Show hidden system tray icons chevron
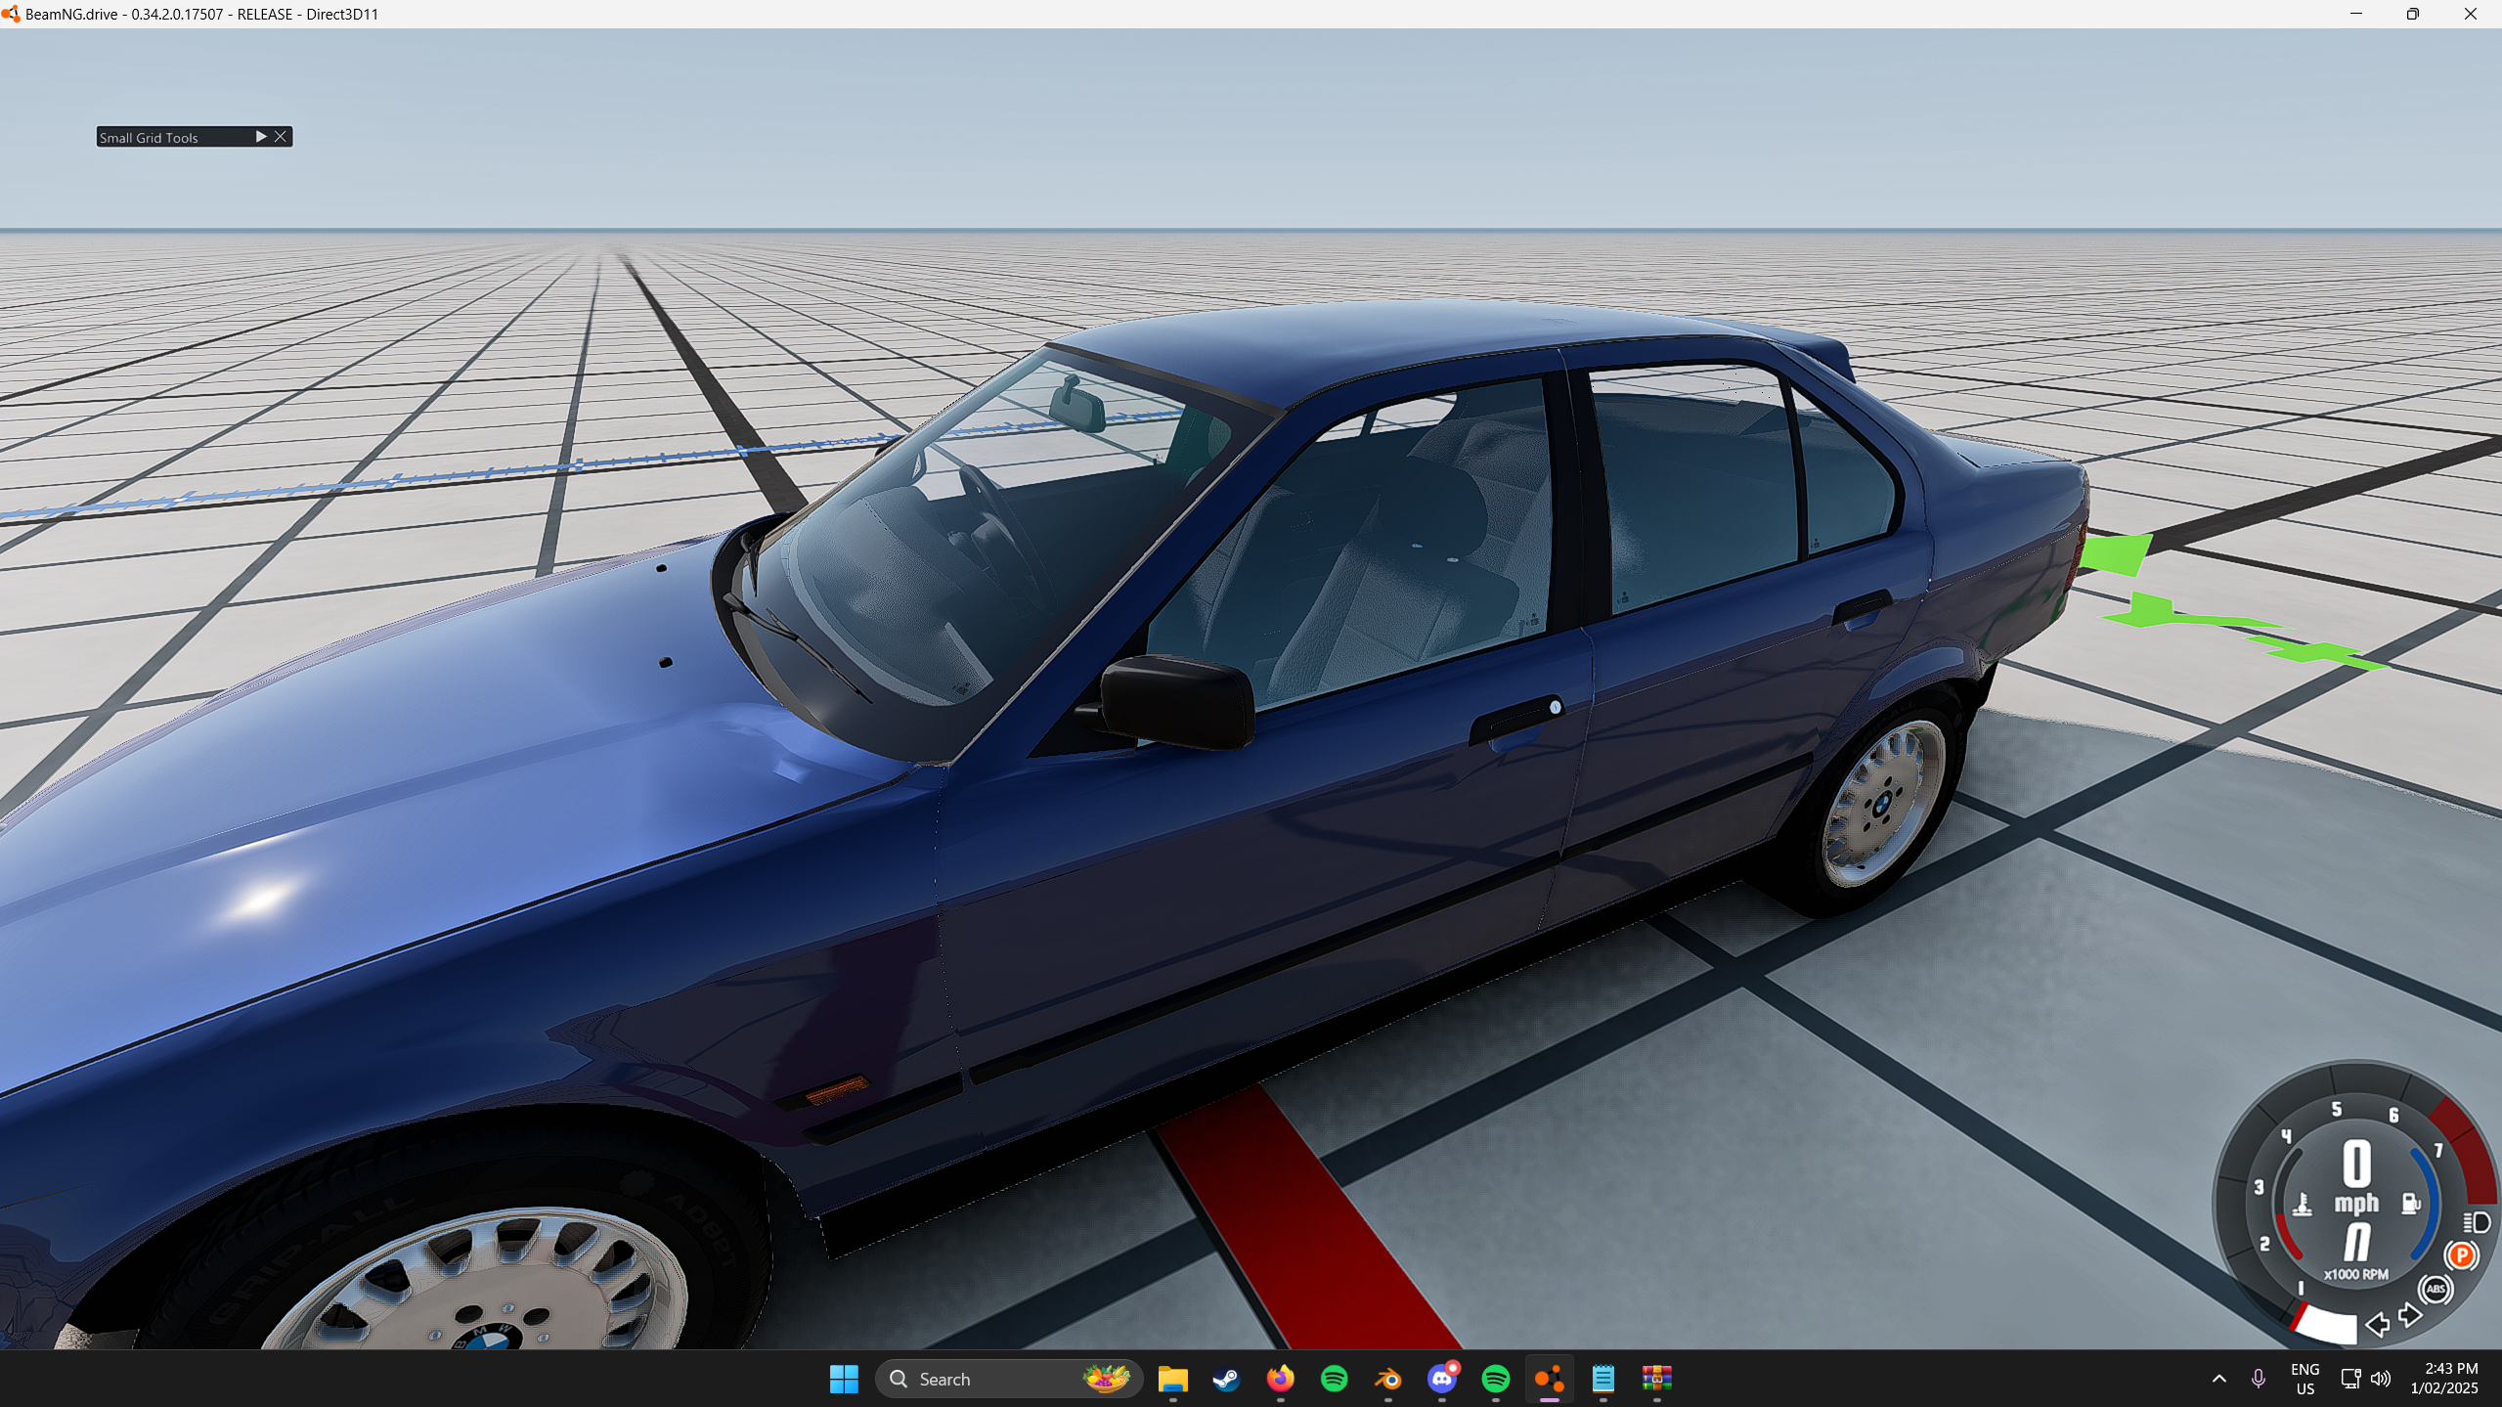 click(x=2218, y=1379)
